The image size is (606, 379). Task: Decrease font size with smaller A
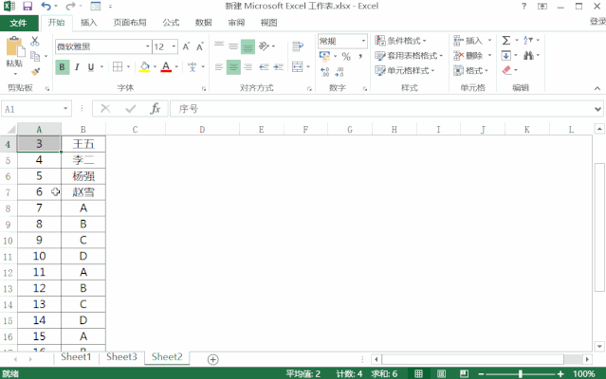[x=200, y=46]
